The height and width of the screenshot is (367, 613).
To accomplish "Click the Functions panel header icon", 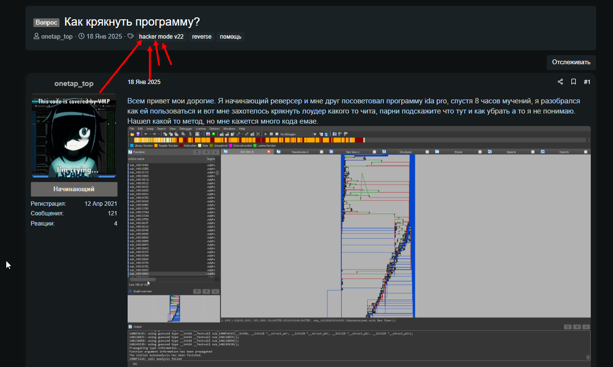I will [130, 152].
